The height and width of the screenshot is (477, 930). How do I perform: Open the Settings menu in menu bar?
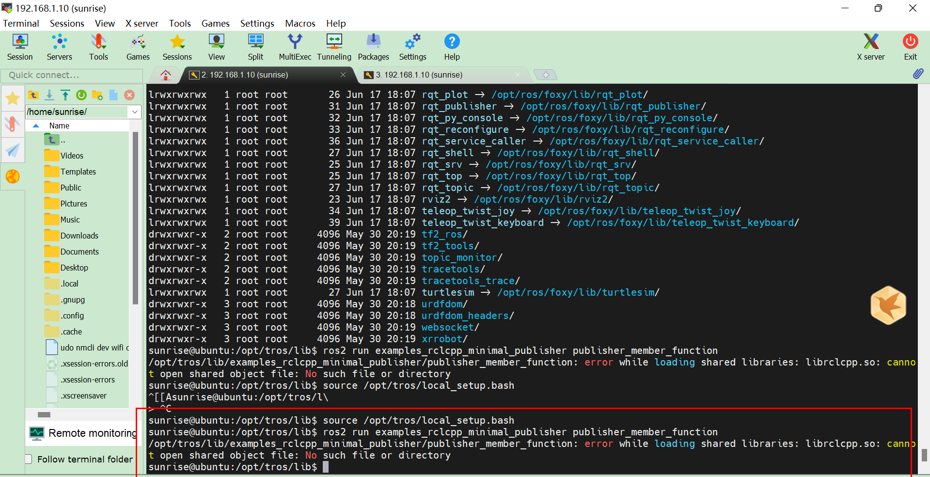click(x=257, y=23)
